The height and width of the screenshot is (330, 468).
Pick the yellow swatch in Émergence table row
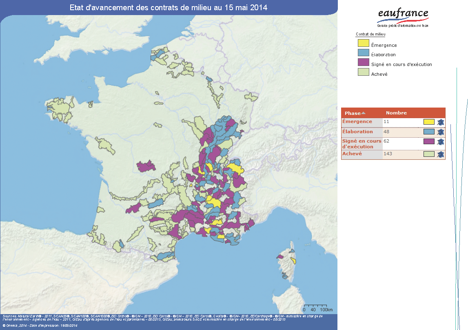coord(429,122)
